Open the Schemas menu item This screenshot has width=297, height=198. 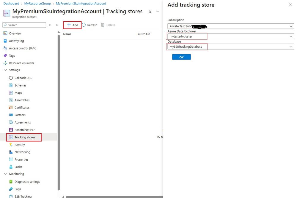click(x=21, y=85)
